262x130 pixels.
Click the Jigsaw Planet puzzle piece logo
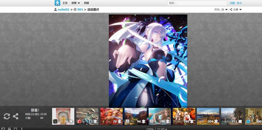tap(57, 3)
